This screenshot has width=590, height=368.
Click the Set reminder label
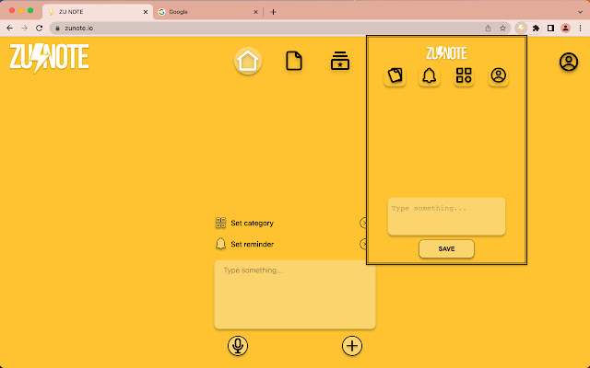click(x=252, y=244)
